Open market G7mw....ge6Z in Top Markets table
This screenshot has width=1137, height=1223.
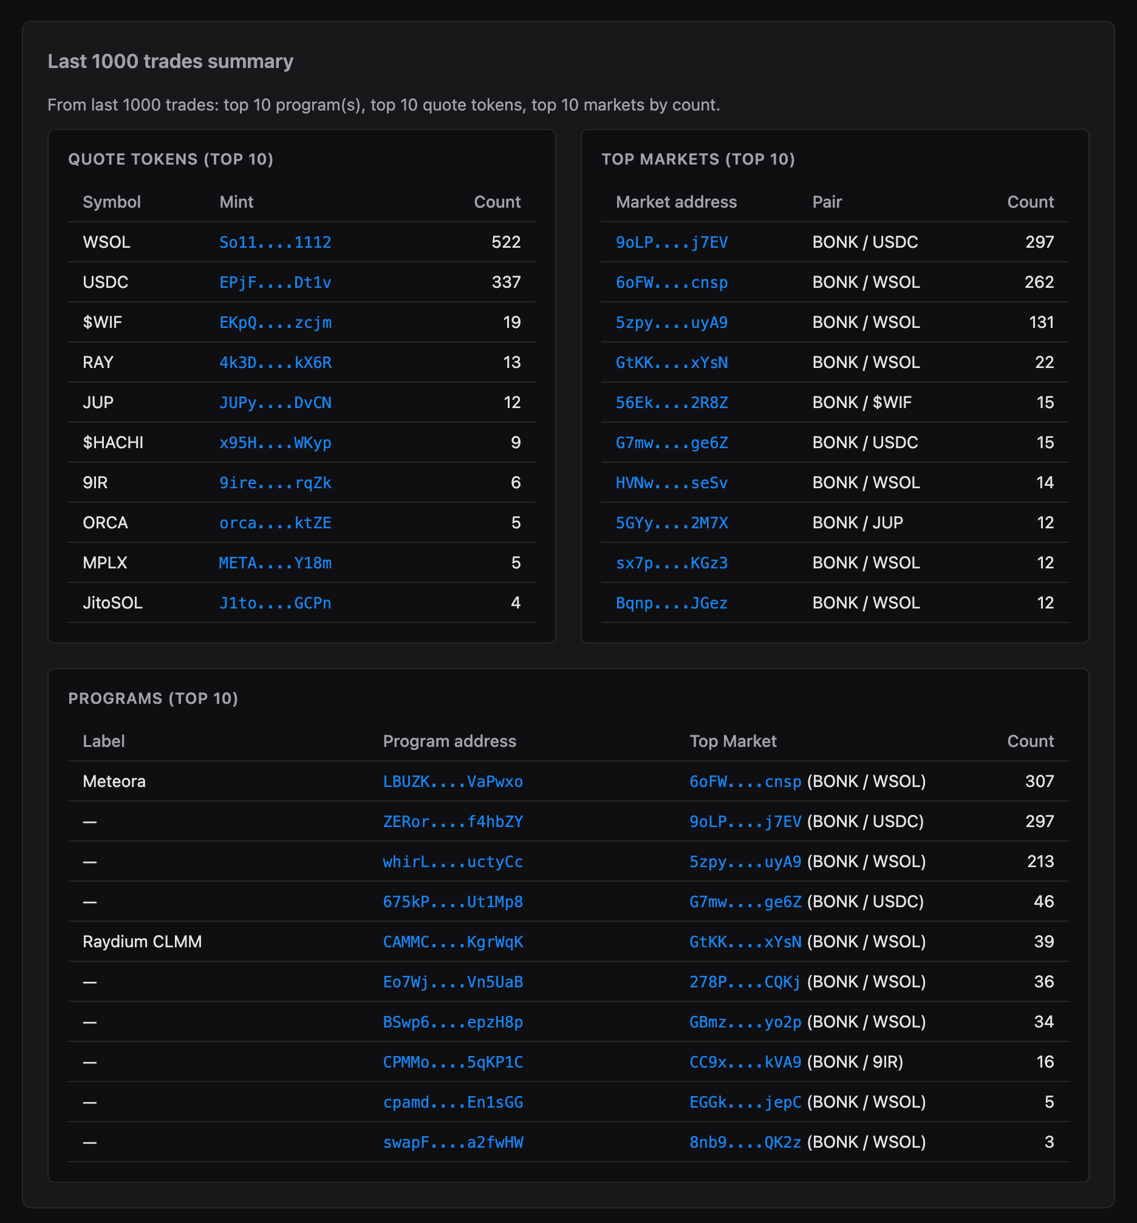672,442
